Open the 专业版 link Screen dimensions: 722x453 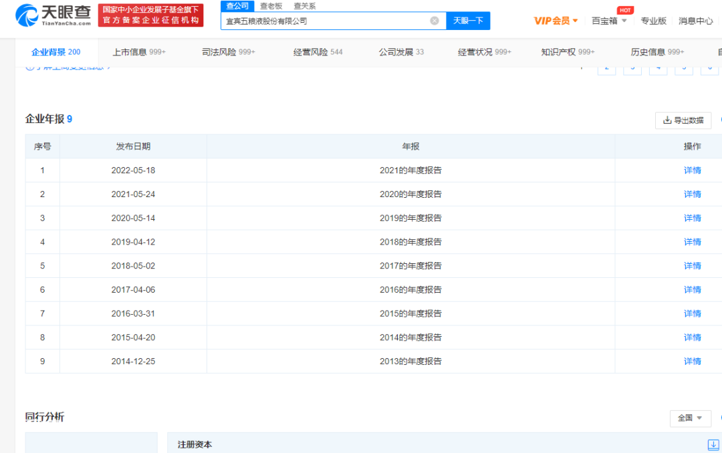(x=653, y=21)
